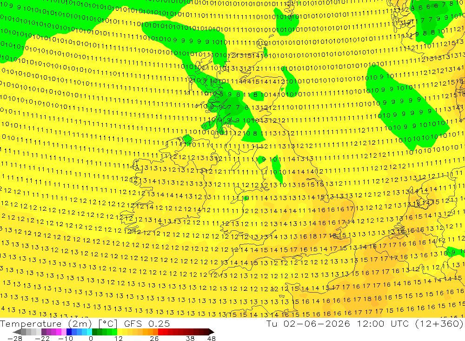465x341 pixels.
Task: Click the "0" label under the color scale
Action: tap(91, 338)
